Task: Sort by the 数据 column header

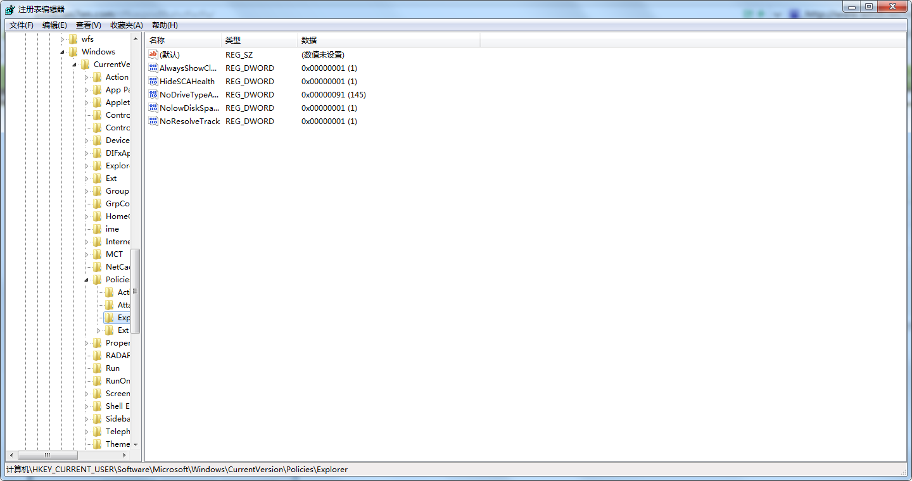Action: click(x=389, y=41)
